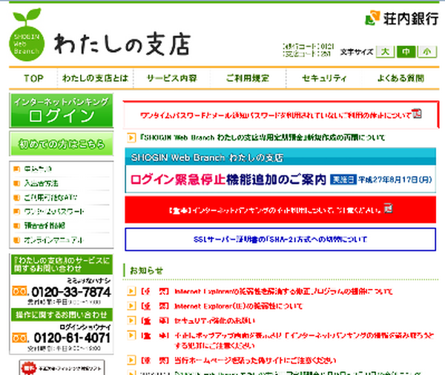
Task: Open notice about 不正なポップアップ画面 warning
Action: click(304, 341)
